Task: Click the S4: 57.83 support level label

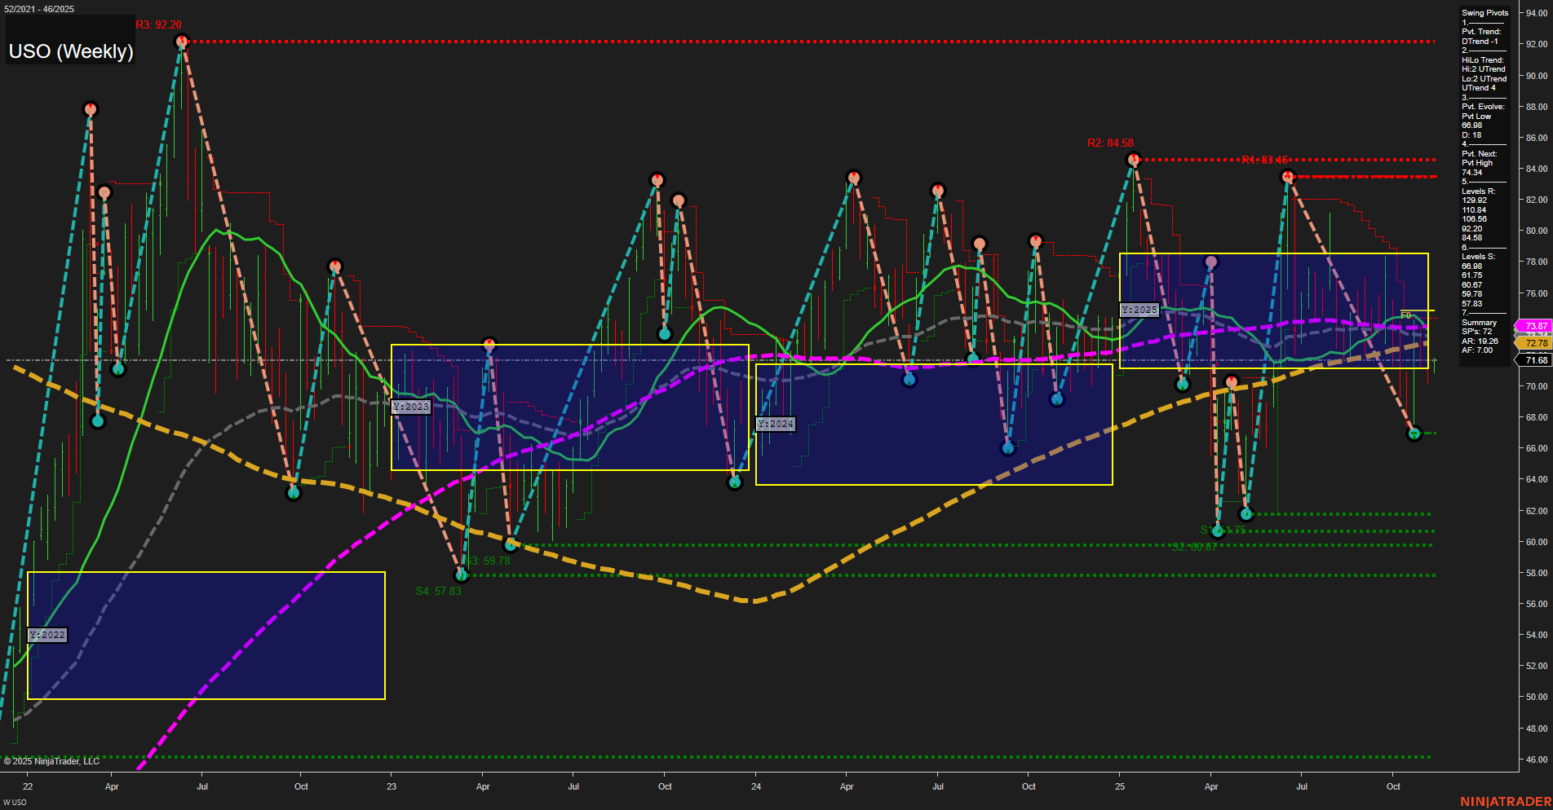Action: pos(439,591)
